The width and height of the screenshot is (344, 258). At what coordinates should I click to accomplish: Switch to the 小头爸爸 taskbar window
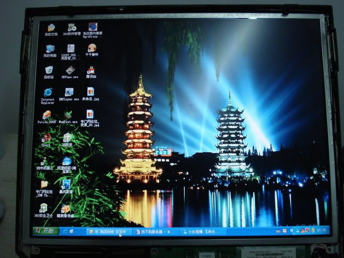[201, 232]
